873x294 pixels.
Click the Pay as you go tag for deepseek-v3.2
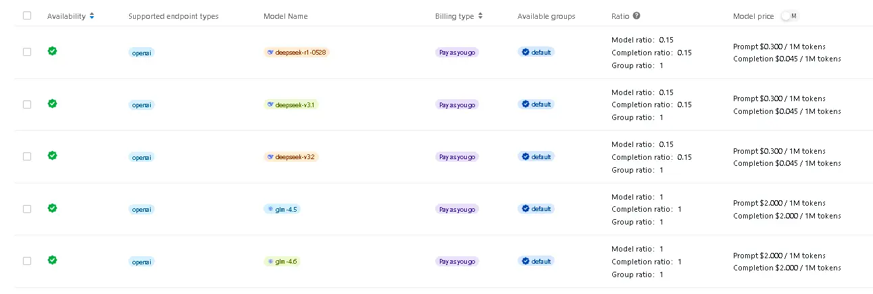click(457, 156)
